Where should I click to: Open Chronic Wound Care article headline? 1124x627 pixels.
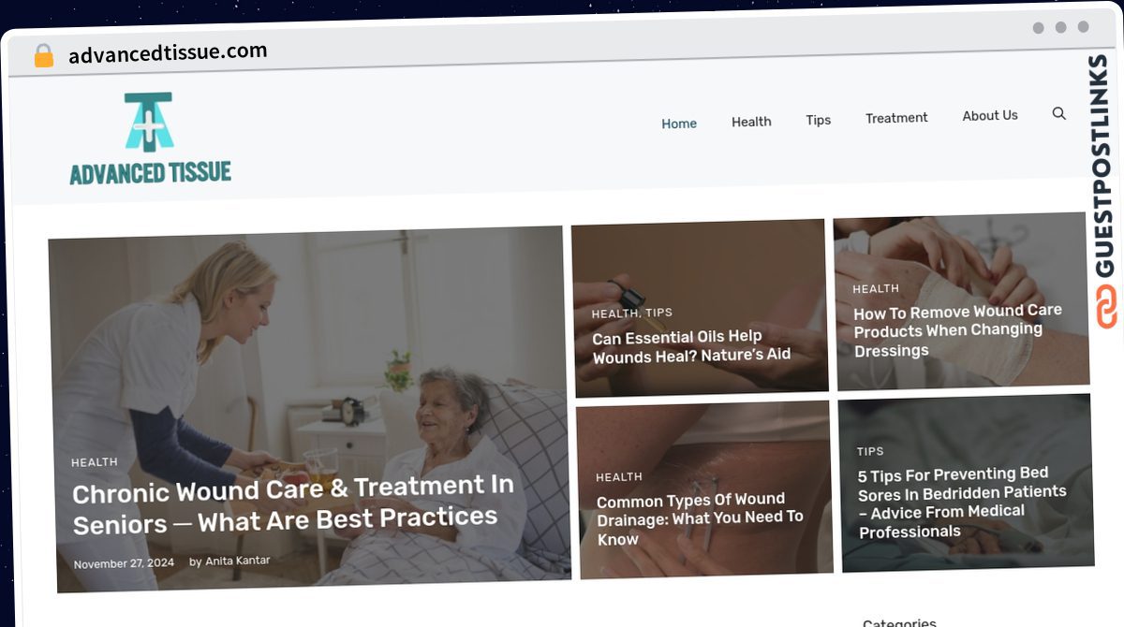[x=293, y=503]
